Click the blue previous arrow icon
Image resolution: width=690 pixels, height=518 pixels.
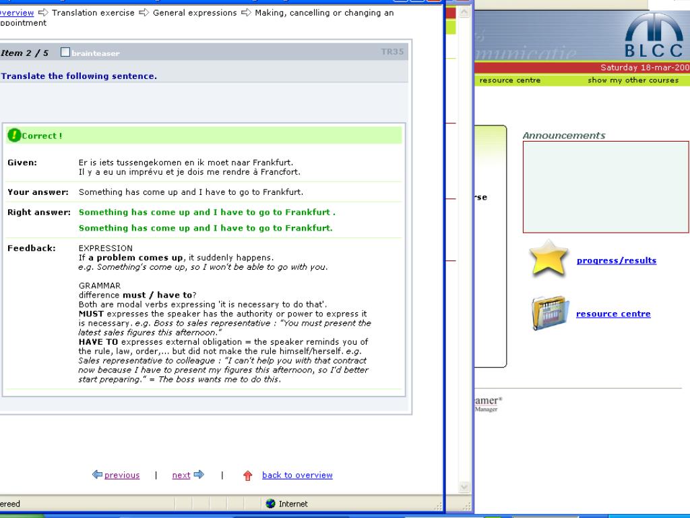(97, 474)
